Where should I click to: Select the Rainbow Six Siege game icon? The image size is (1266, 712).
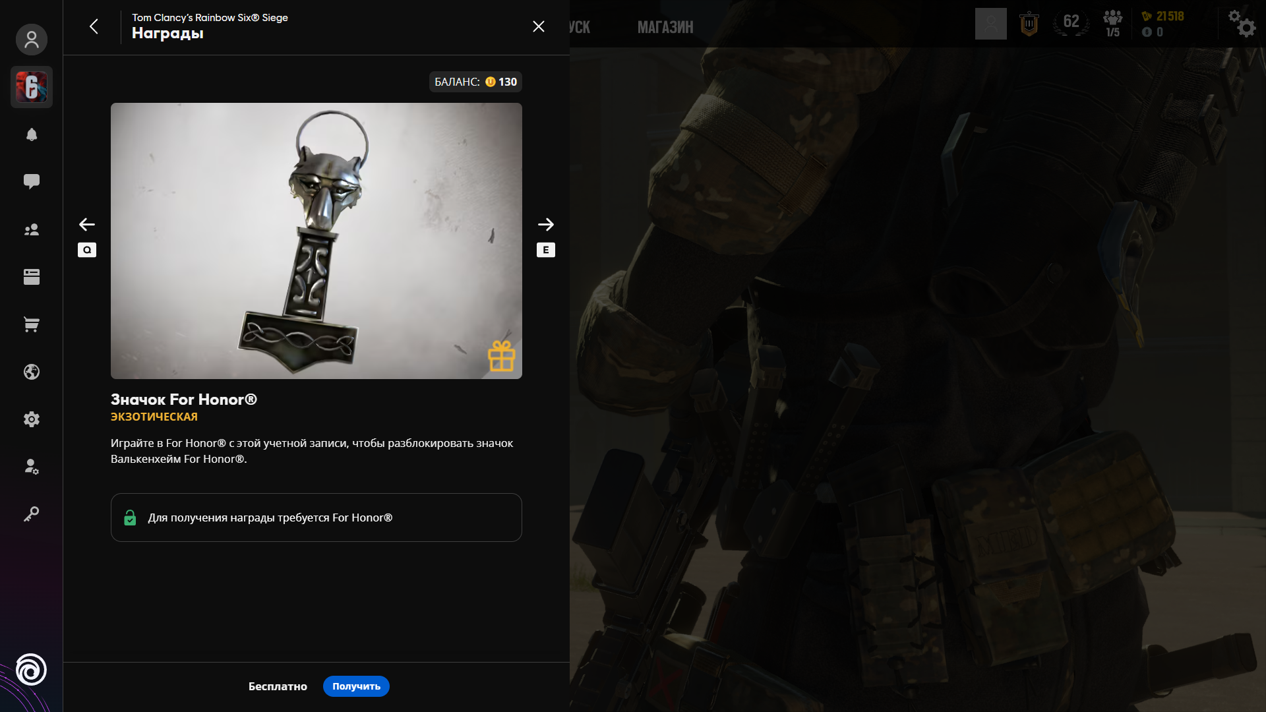click(32, 87)
